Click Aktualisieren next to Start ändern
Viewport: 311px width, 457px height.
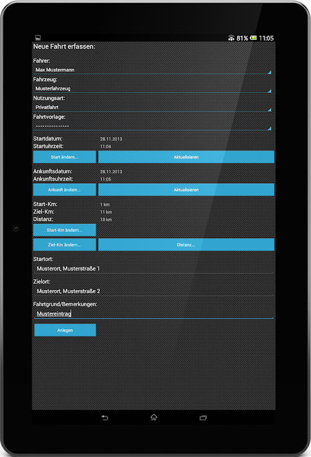186,157
